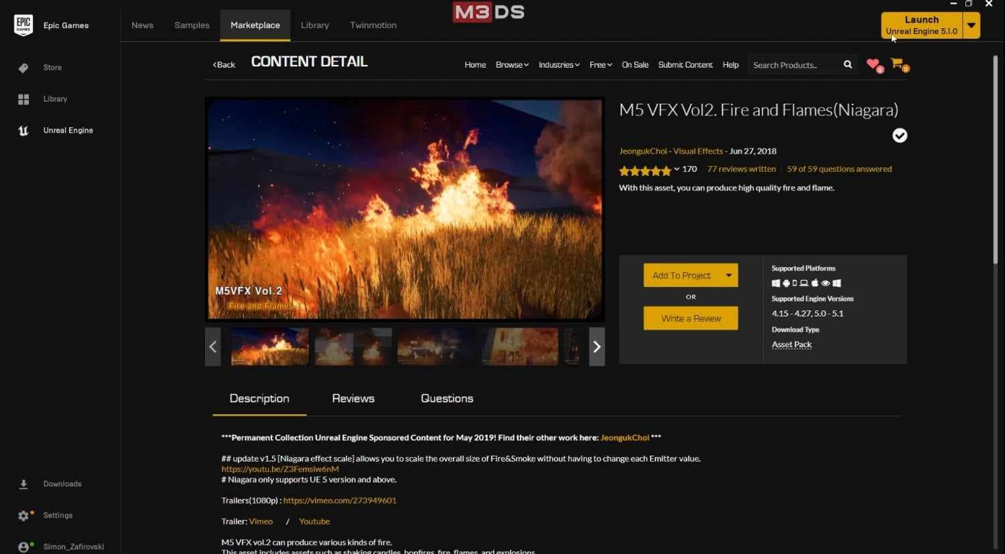Open the Store from the sidebar

[52, 68]
